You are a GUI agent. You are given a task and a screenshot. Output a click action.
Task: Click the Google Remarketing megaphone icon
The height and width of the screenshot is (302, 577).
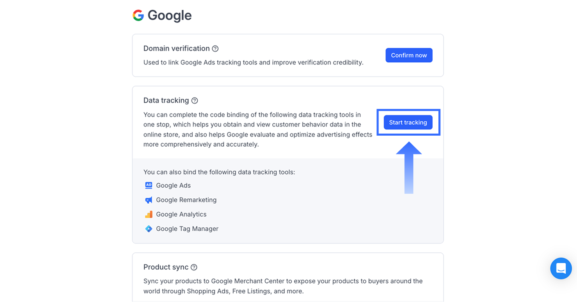[x=148, y=200]
